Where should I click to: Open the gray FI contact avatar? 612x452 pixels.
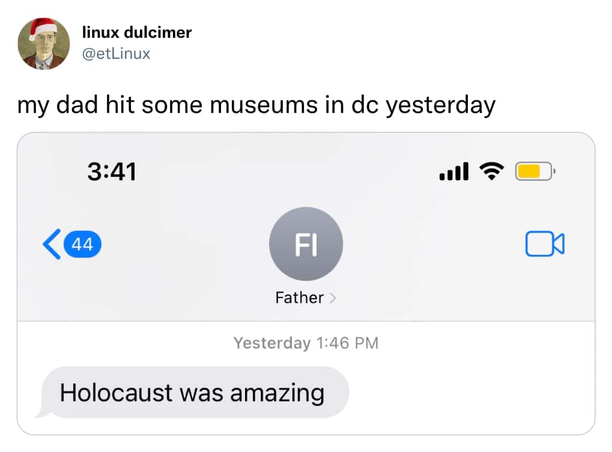[306, 244]
